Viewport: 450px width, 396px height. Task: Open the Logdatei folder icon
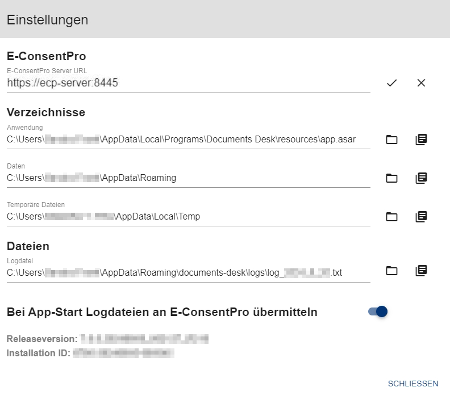[391, 271]
